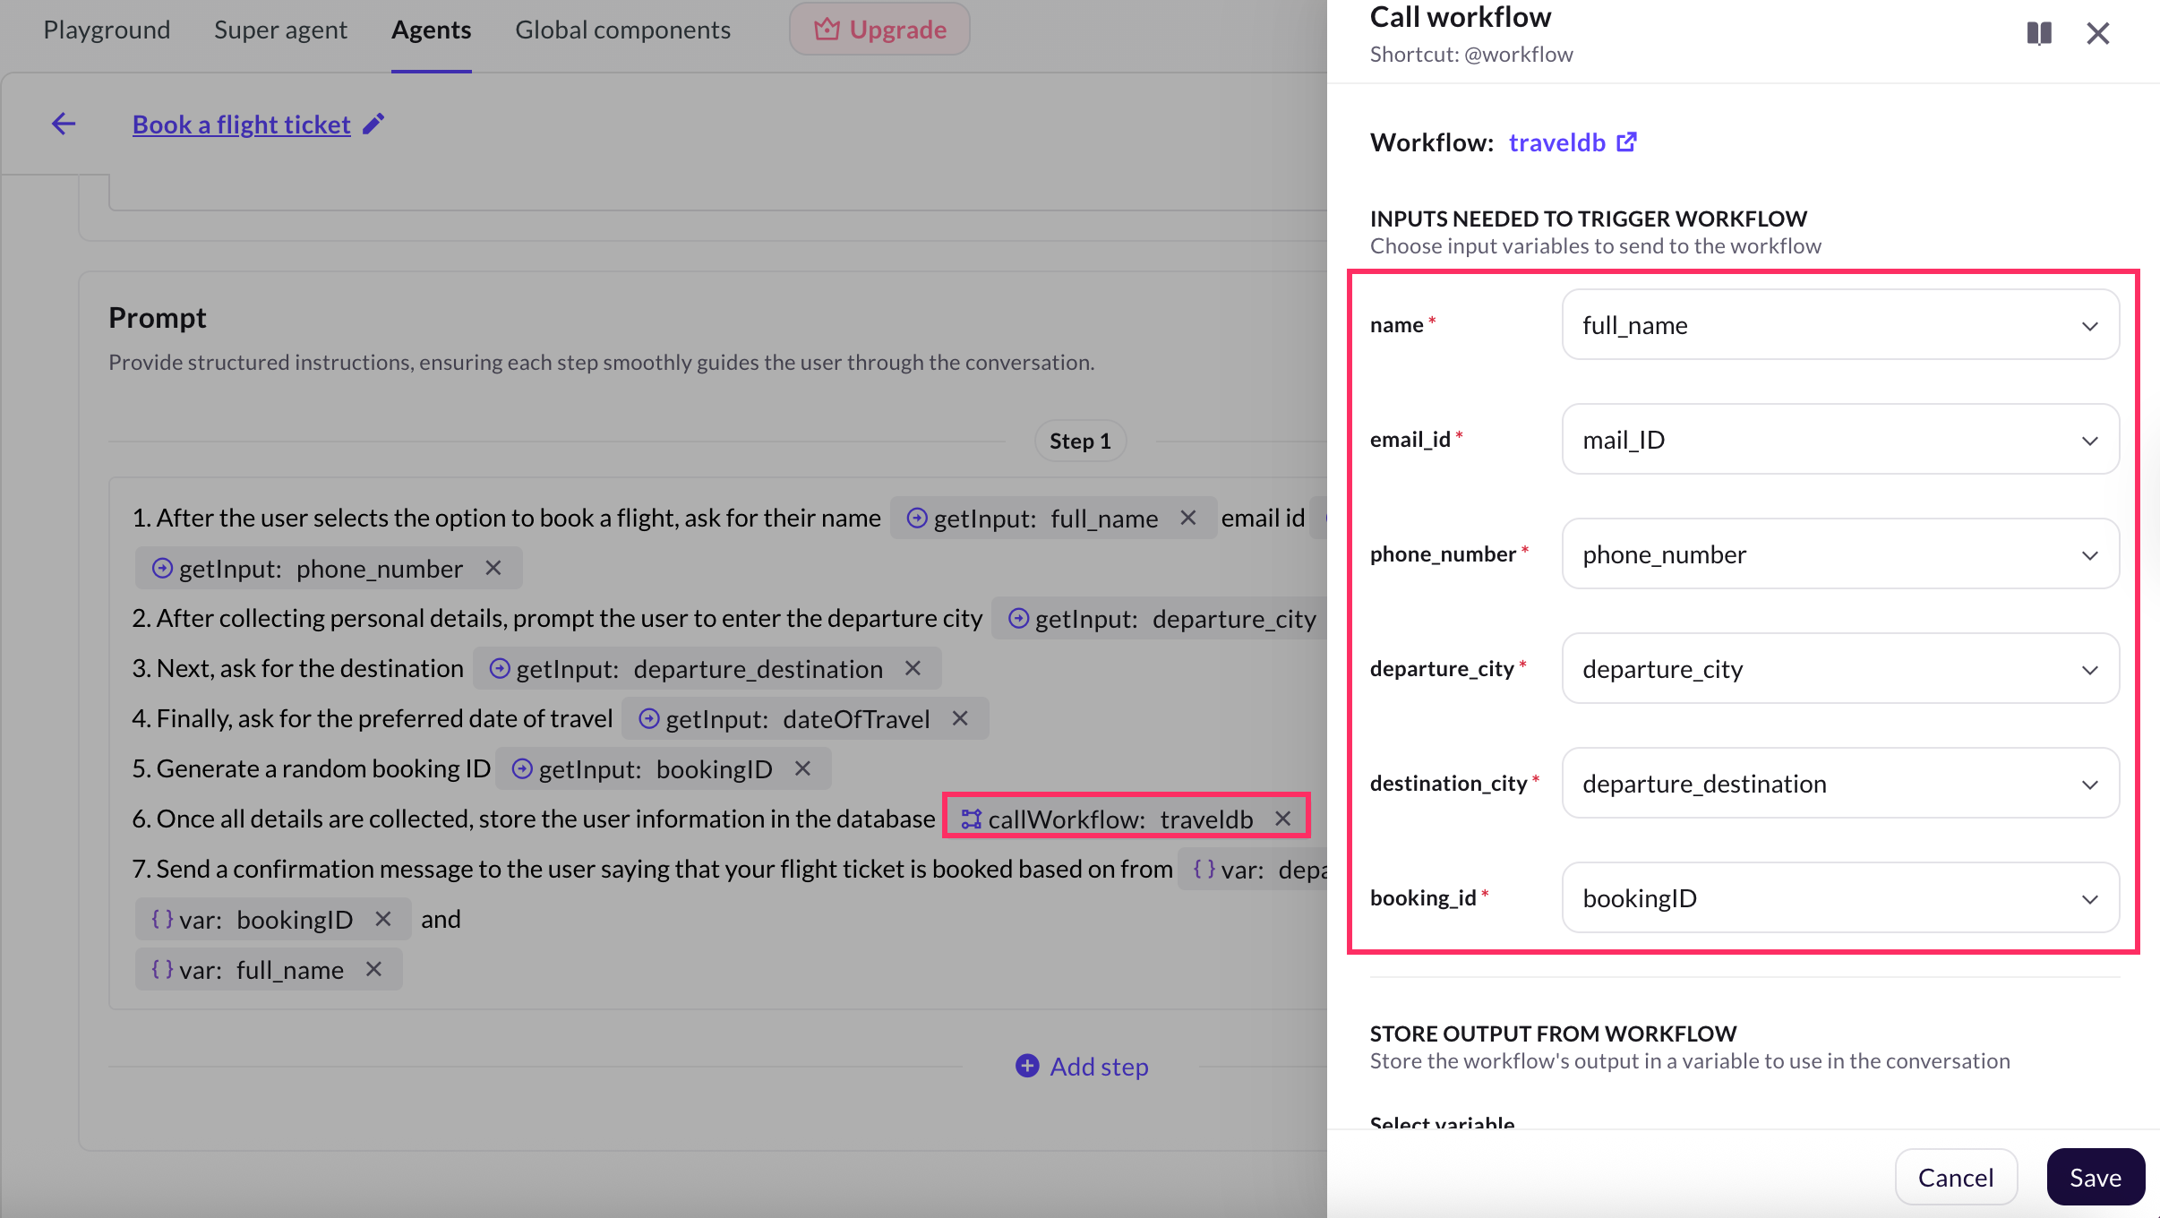Remove the var bookingID chip
Viewport: 2160px width, 1218px height.
[x=383, y=919]
